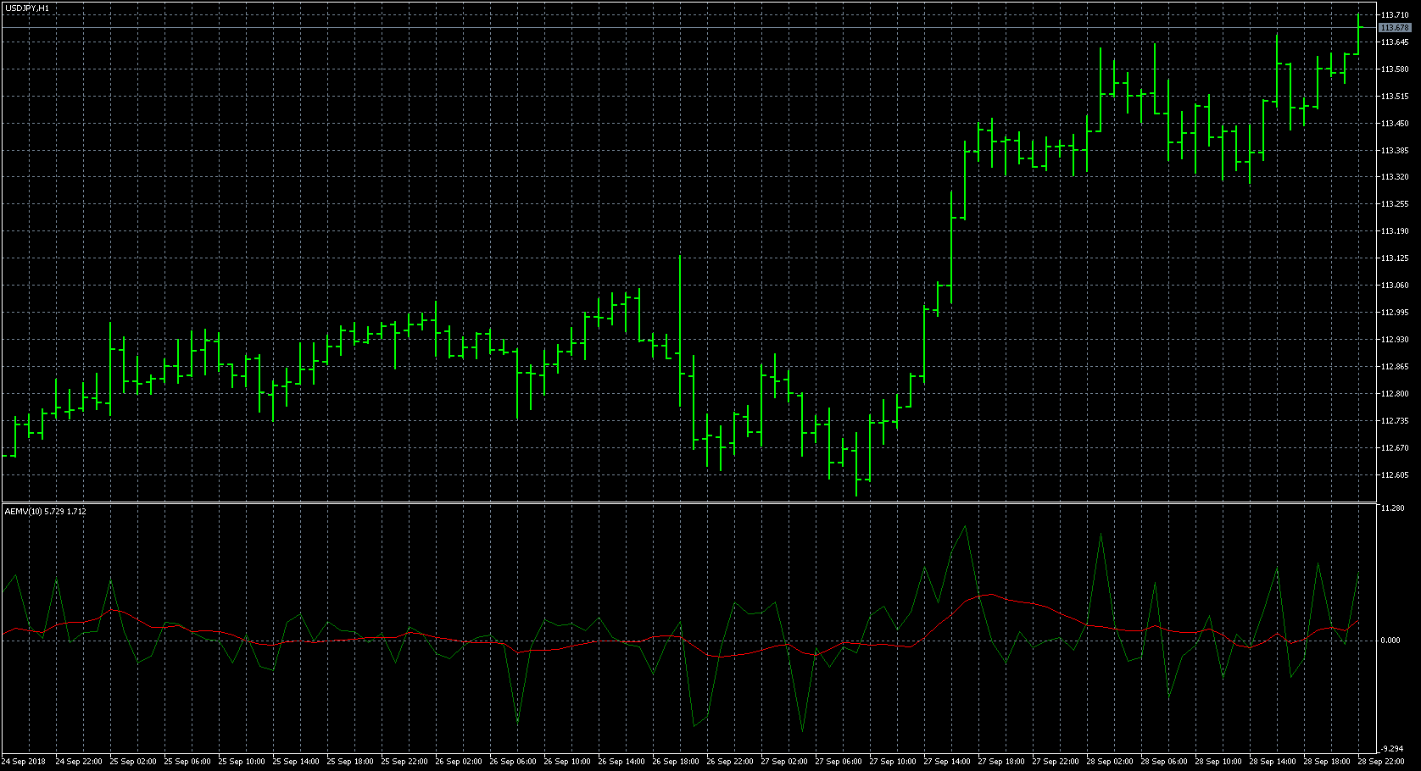Image resolution: width=1421 pixels, height=771 pixels.
Task: Click the 112.605 price scale label
Action: pyautogui.click(x=1395, y=474)
